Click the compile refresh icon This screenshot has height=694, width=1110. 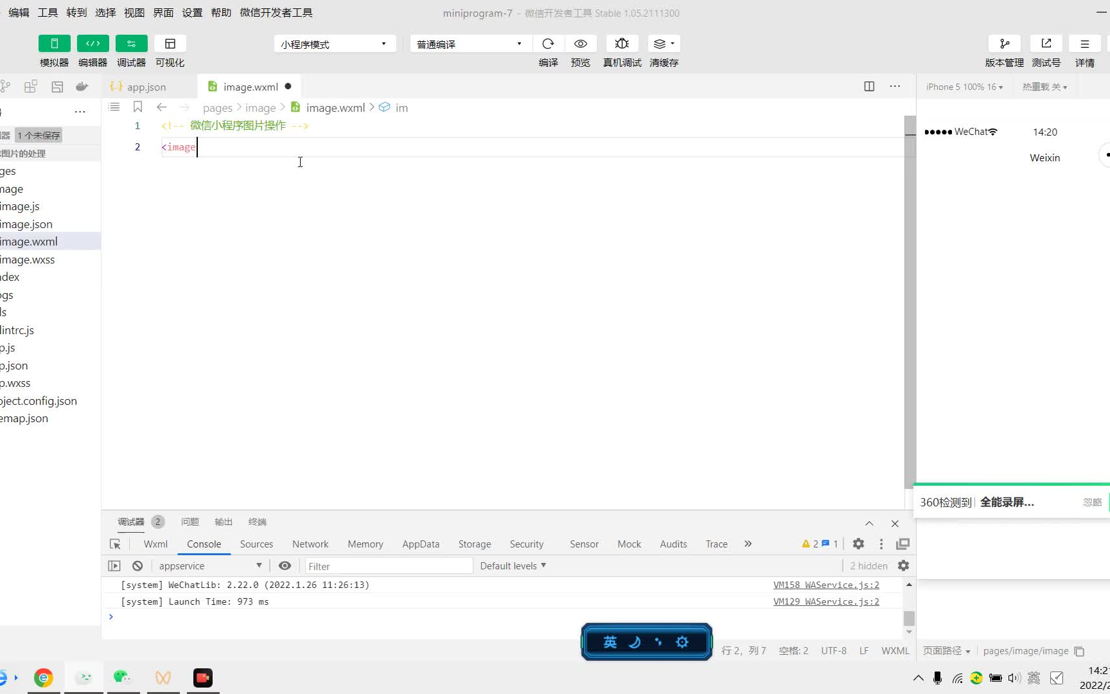(x=548, y=44)
